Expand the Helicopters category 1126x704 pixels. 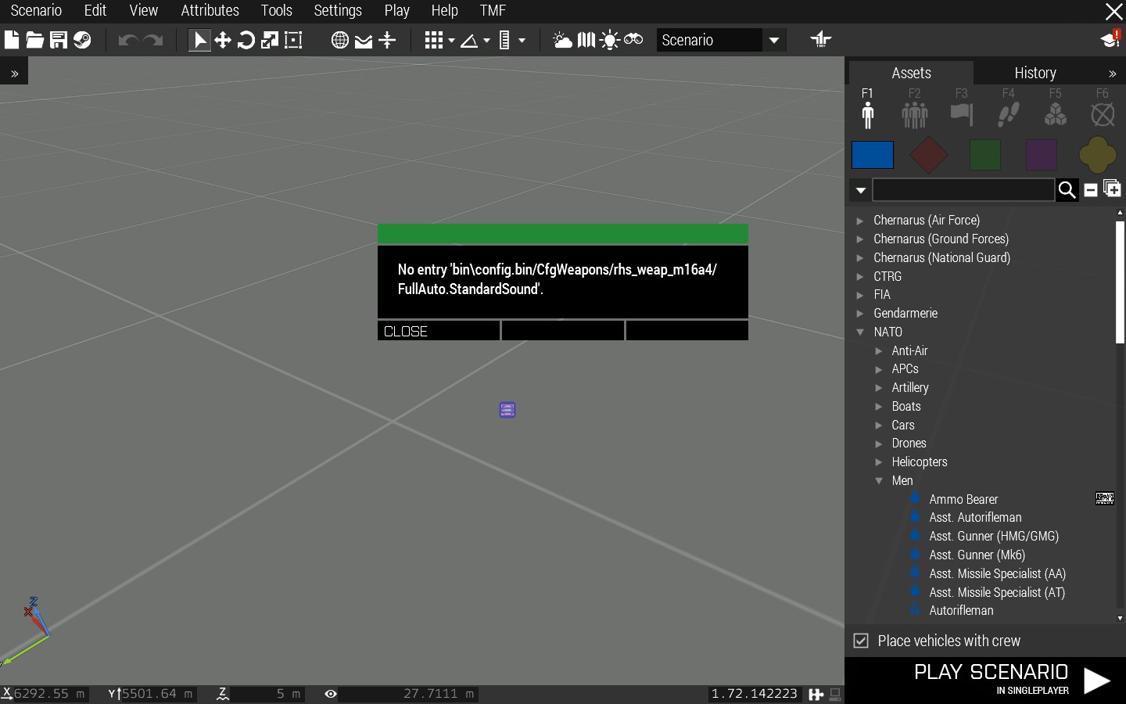click(879, 462)
